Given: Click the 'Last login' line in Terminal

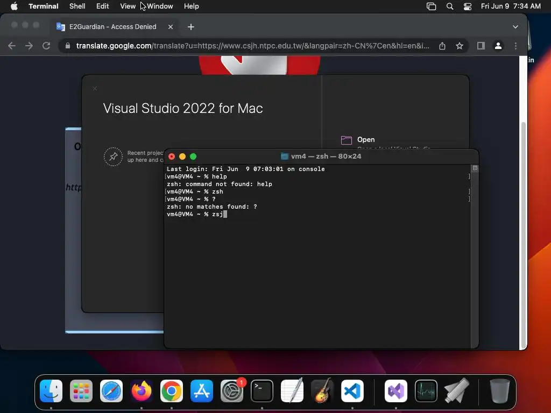Looking at the screenshot, I should (245, 169).
